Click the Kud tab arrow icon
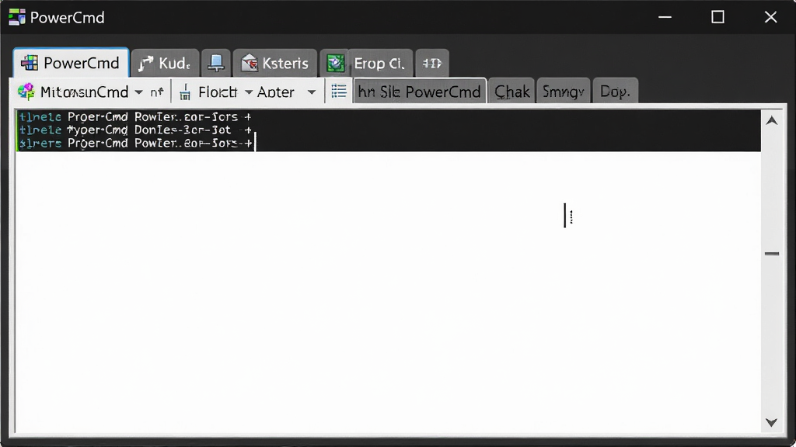This screenshot has width=796, height=447. (x=145, y=64)
